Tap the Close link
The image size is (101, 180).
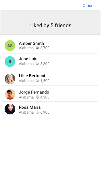88,5
